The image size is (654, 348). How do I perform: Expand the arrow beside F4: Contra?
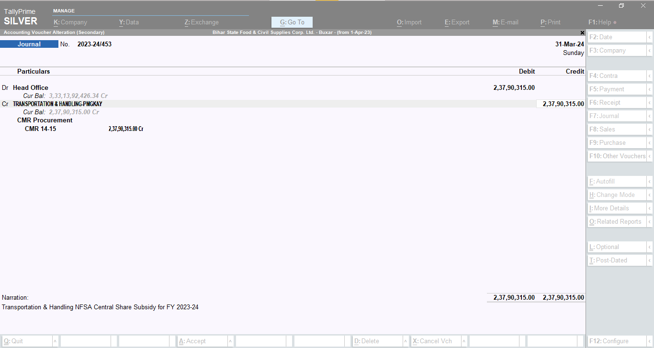650,76
